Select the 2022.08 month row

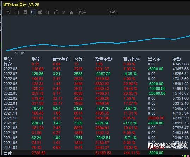point(96,69)
